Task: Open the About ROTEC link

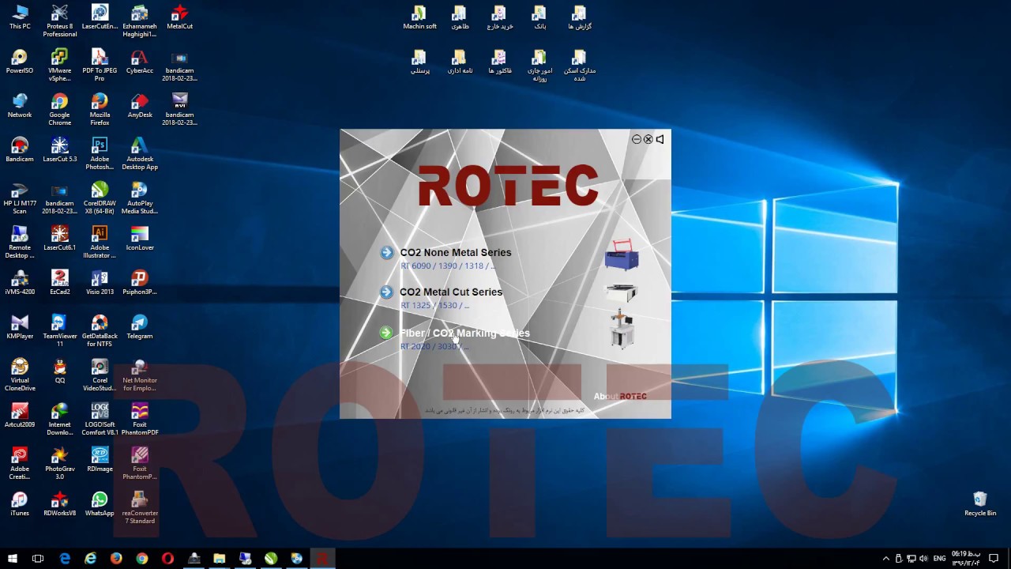Action: pos(620,397)
